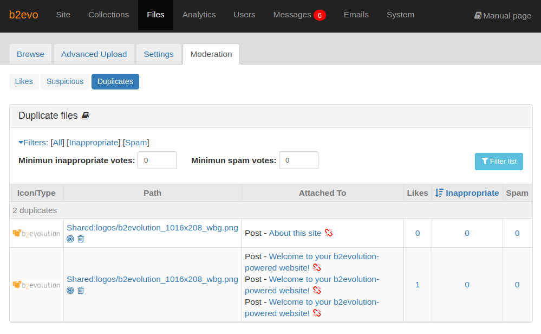Screen dimensions: 541x334
Task: Click the Likes count 0 in the About this site row
Action: (418, 233)
